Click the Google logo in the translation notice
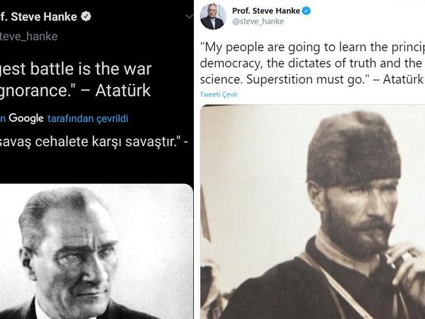This screenshot has height=319, width=425. [x=26, y=119]
